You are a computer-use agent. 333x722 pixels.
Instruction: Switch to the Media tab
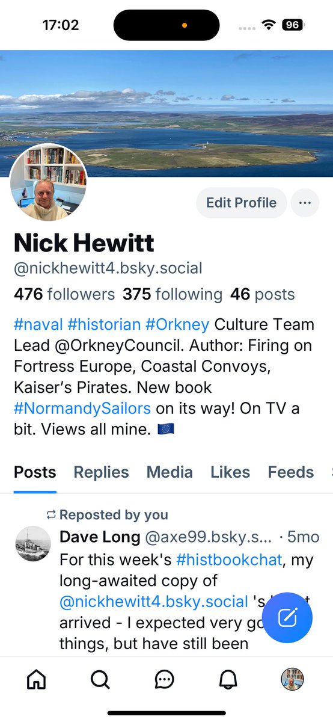170,472
